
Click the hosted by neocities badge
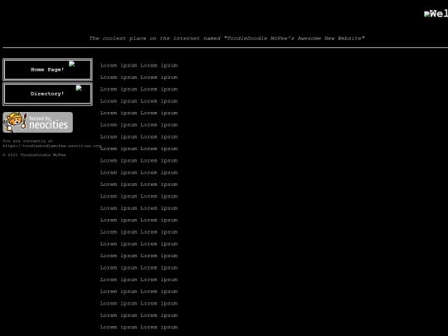37,122
